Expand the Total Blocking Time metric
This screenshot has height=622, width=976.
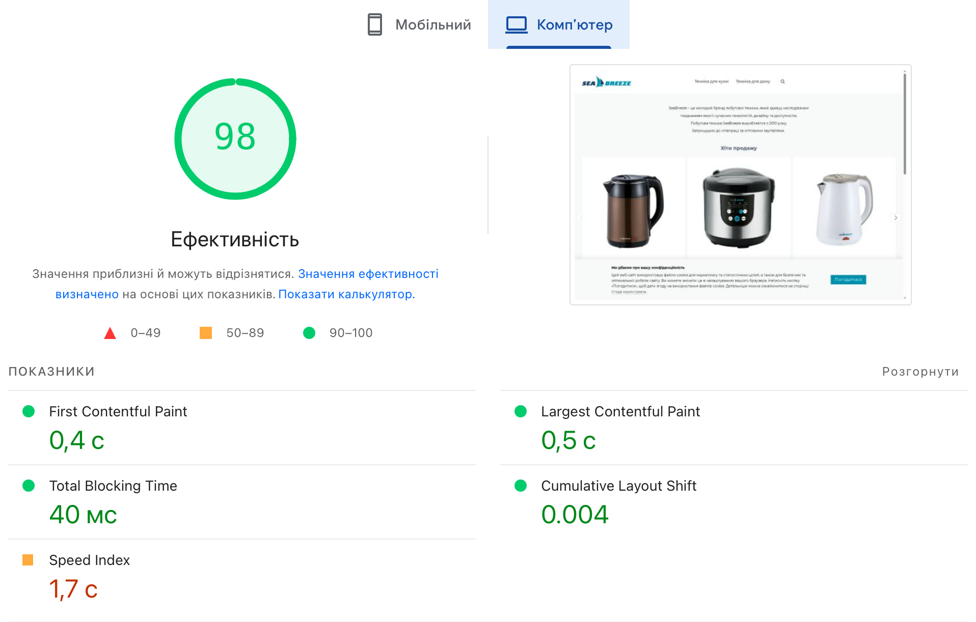pos(113,486)
